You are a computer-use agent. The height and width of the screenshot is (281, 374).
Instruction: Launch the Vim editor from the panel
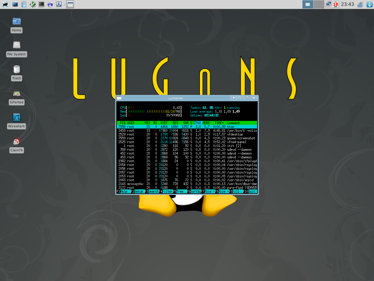pos(33,4)
